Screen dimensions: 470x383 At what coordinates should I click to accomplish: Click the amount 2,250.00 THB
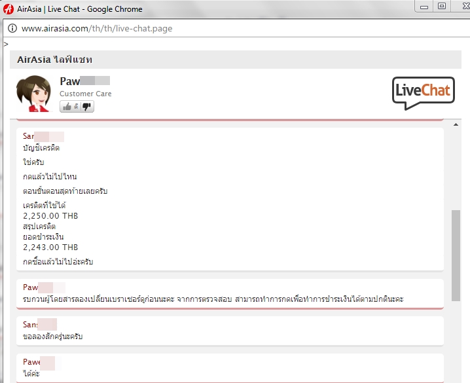click(50, 216)
